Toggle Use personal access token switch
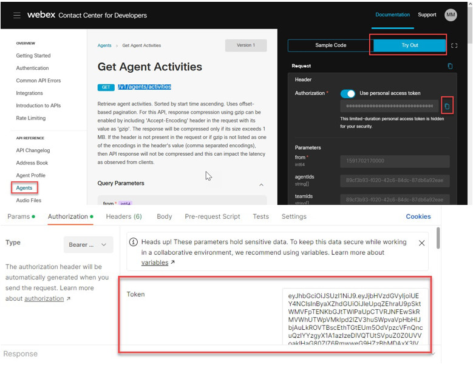473x365 pixels. [x=348, y=93]
